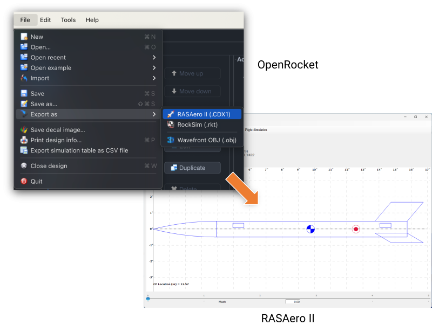The image size is (432, 332).
Task: Move the Mach slider handle in RASAero II
Action: (148, 299)
